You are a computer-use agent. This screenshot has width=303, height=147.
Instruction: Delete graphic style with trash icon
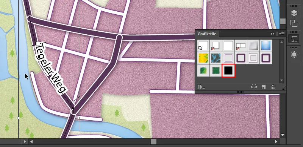click(x=273, y=87)
